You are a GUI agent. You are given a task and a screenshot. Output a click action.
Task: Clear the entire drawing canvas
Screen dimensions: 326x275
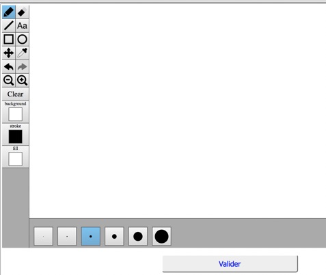pyautogui.click(x=15, y=94)
